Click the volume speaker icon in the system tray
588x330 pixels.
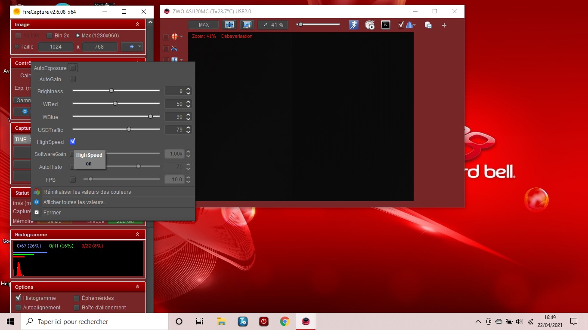tap(519, 321)
